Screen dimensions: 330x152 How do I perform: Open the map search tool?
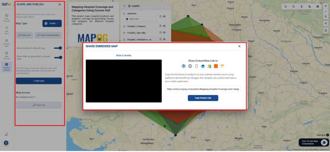293,6
